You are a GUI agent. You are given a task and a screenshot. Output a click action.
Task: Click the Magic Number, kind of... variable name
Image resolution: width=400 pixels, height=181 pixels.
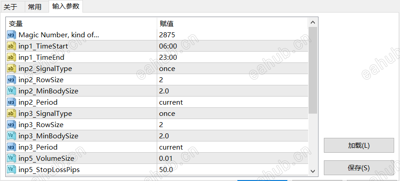click(x=59, y=35)
